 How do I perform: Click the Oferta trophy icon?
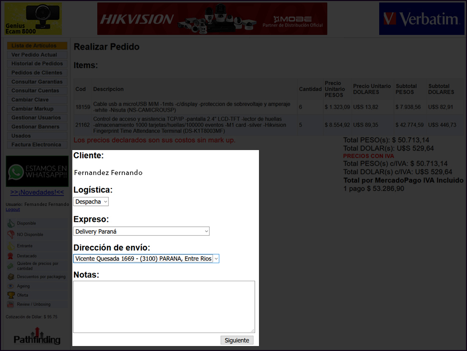11,295
